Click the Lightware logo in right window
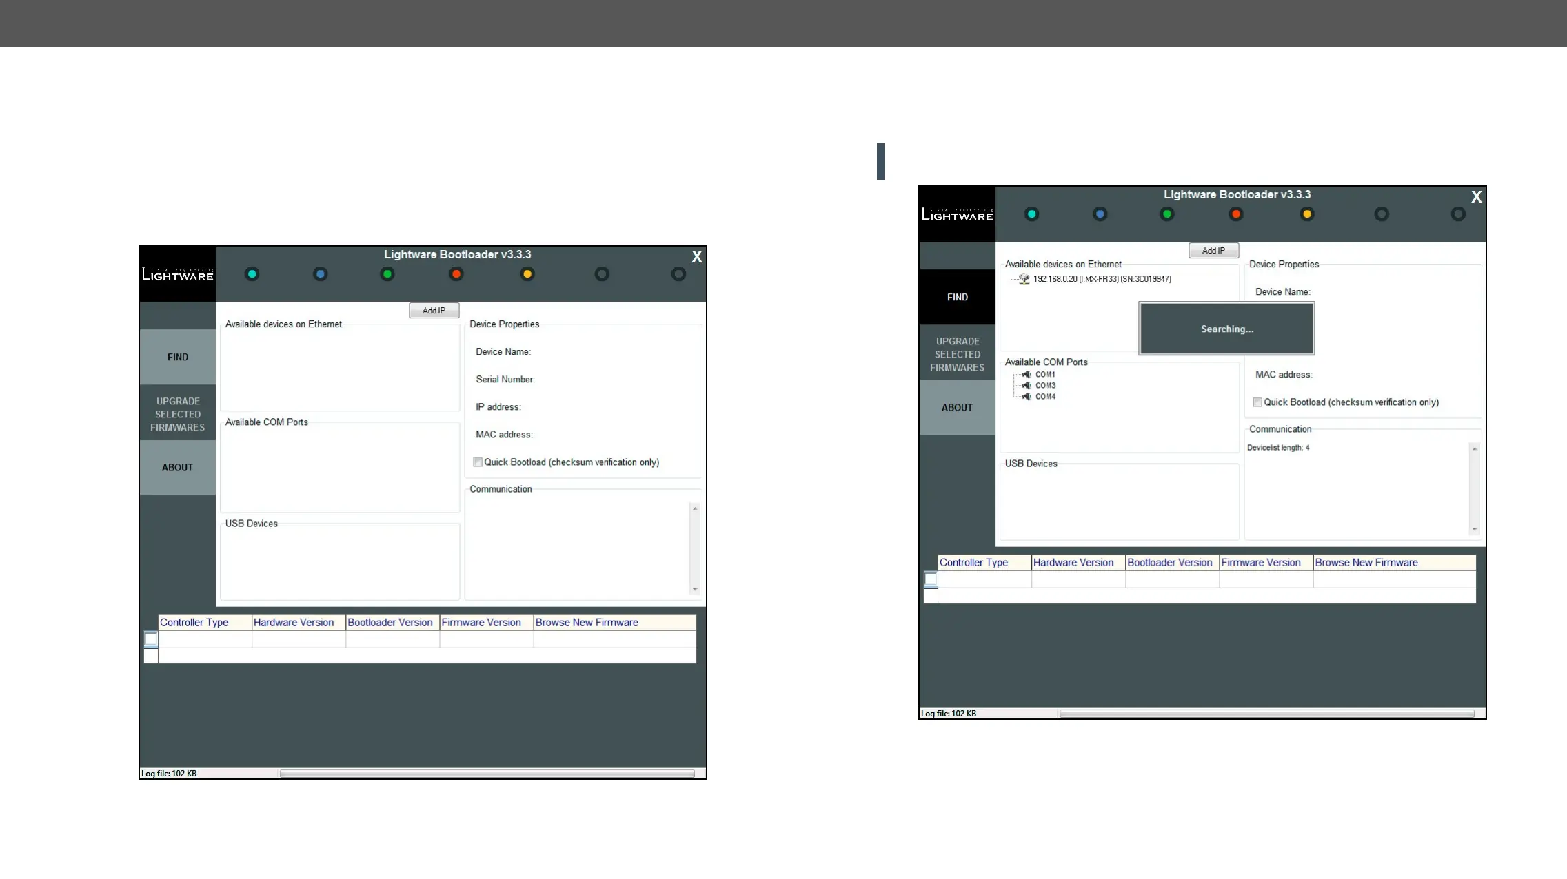This screenshot has width=1567, height=879. [x=958, y=214]
